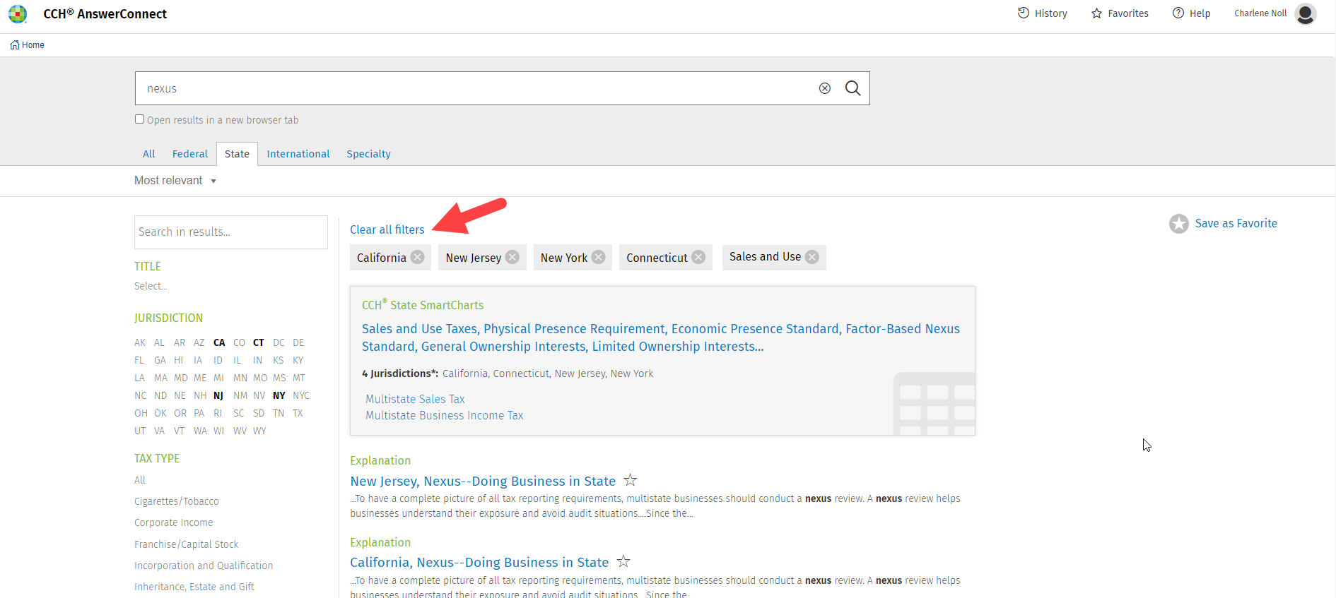Select Franchise/Capital Stock tax type
1336x598 pixels.
[187, 544]
